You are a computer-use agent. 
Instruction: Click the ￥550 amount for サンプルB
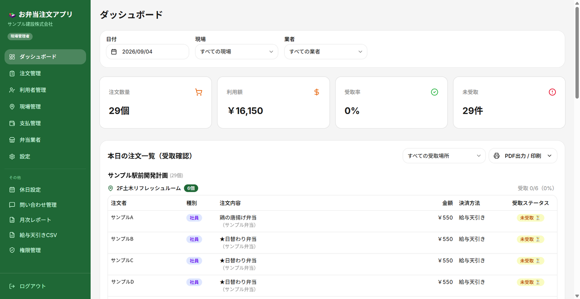coord(445,239)
